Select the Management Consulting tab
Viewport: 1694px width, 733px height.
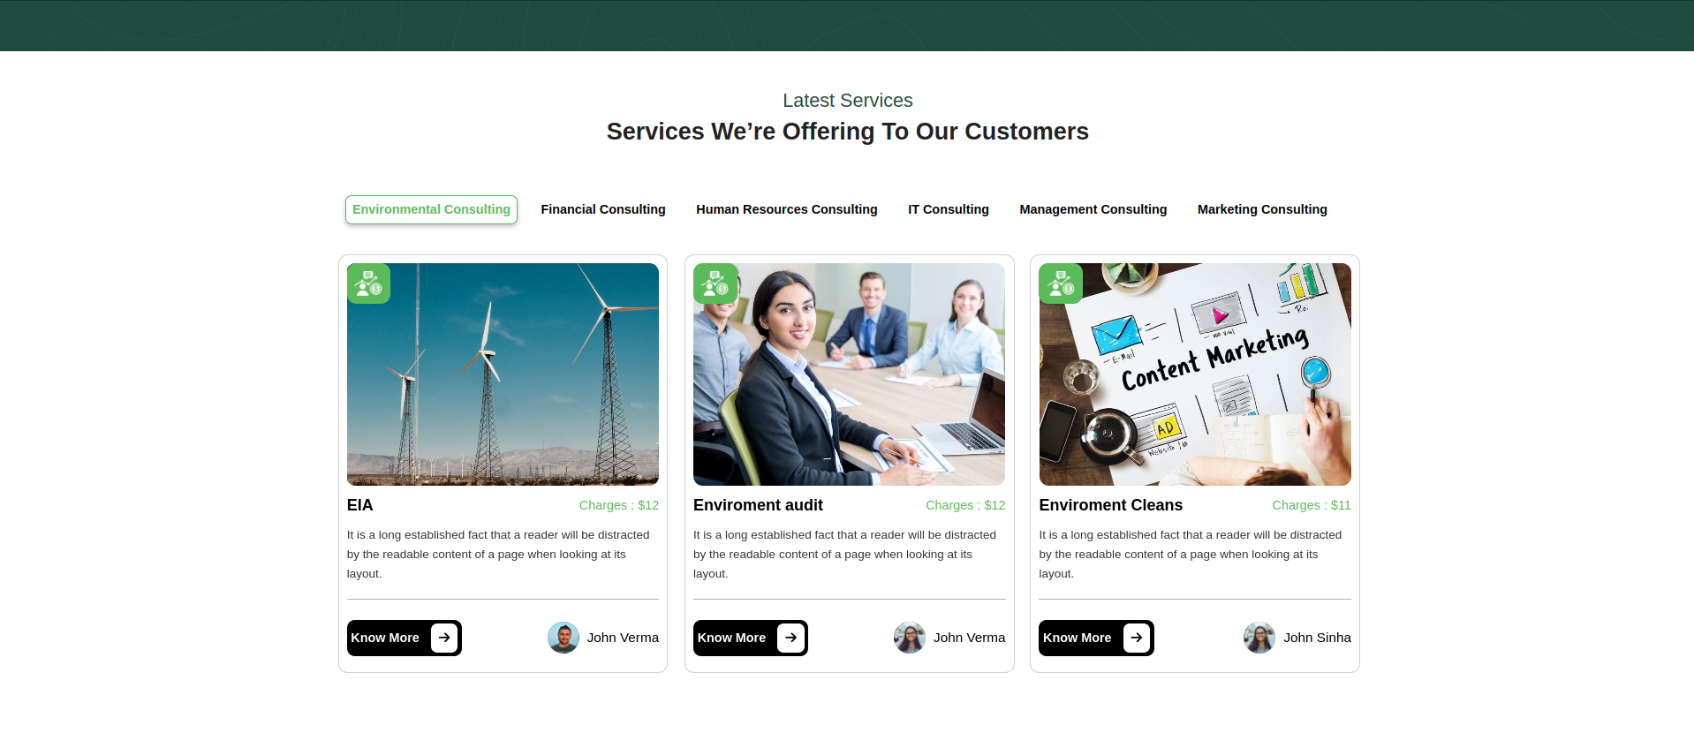tap(1093, 209)
